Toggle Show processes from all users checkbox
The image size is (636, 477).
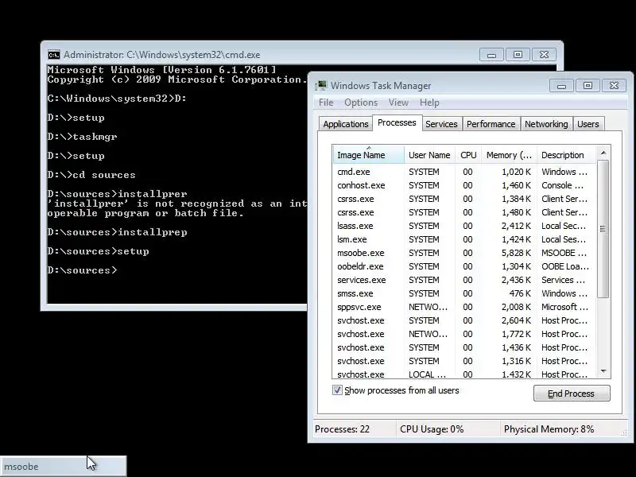point(337,390)
